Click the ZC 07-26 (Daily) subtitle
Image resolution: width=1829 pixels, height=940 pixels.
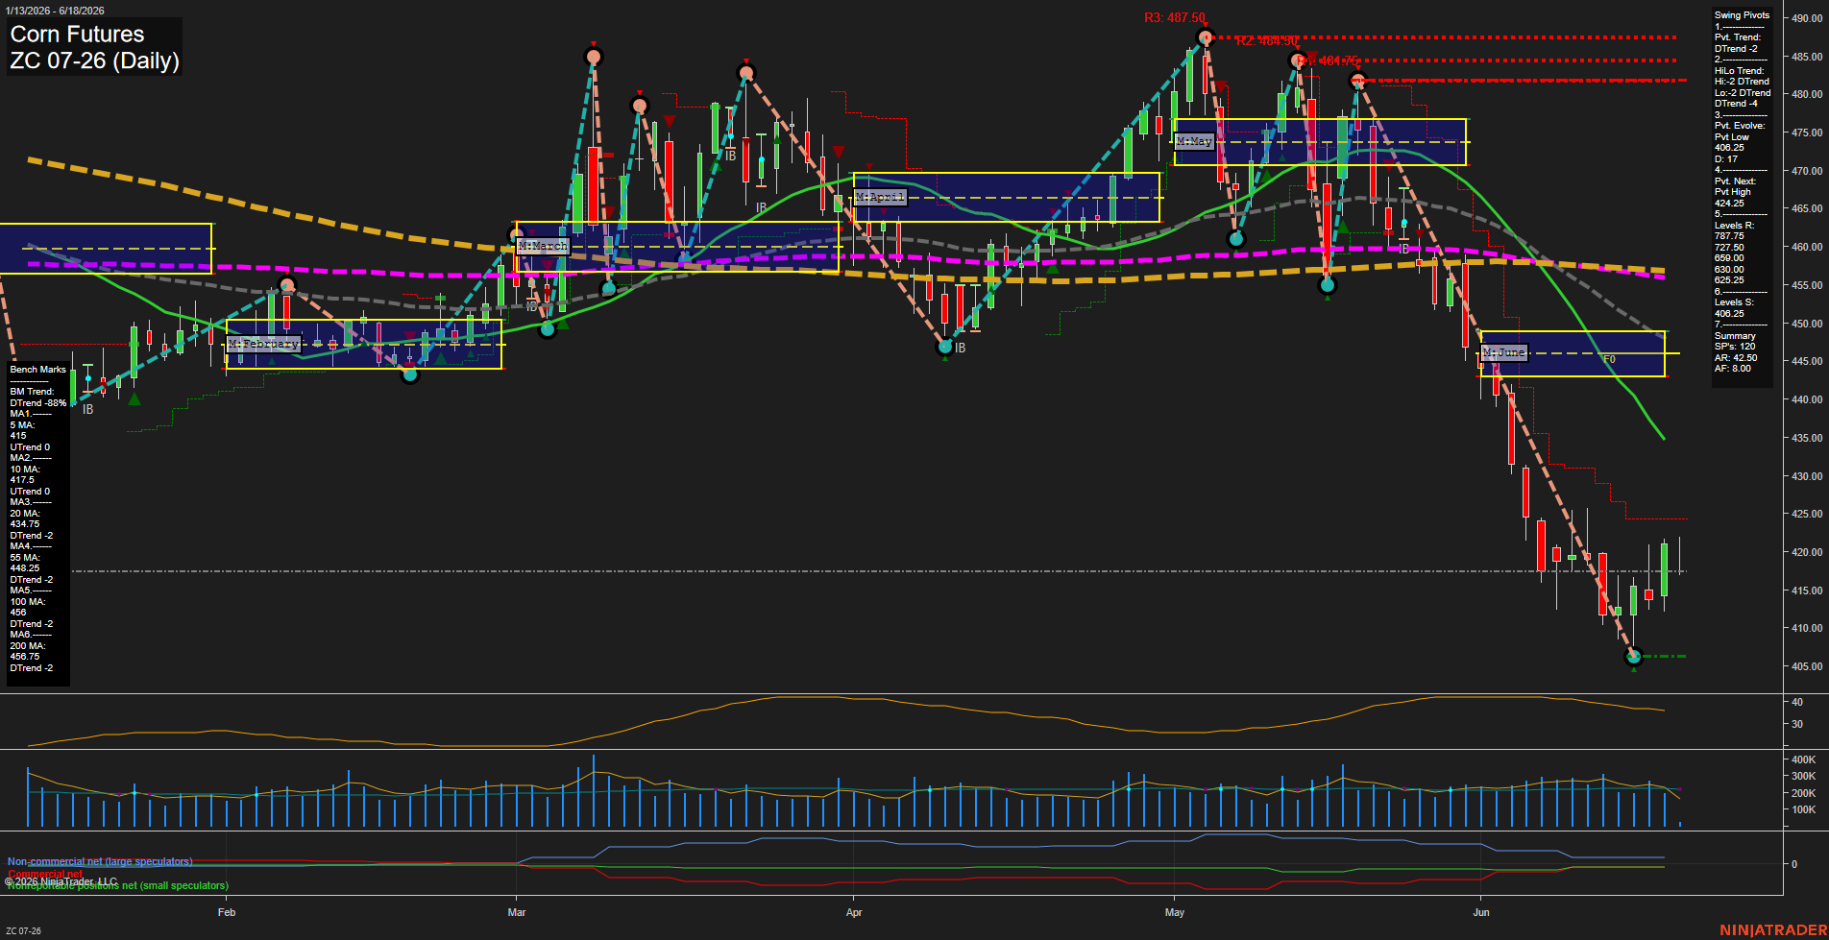pos(94,61)
